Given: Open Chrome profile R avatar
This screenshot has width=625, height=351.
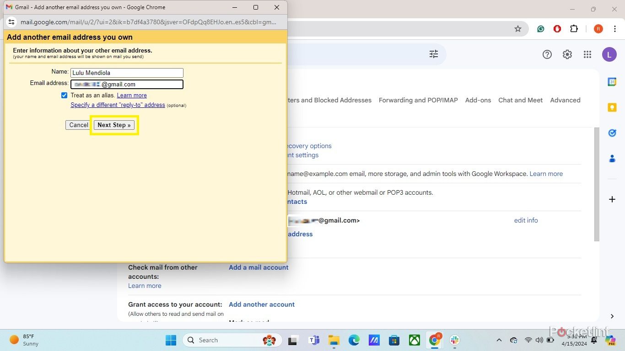Looking at the screenshot, I should click(x=598, y=29).
